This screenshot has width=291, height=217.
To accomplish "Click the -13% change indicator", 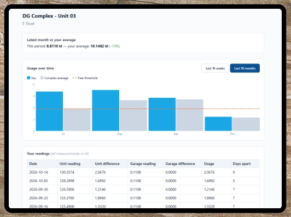I will 114,46.
